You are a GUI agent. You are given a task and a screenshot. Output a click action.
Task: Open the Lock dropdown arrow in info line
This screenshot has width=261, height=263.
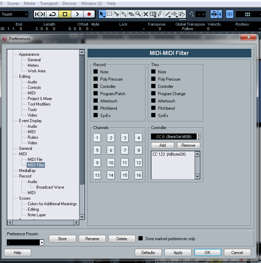(143, 29)
